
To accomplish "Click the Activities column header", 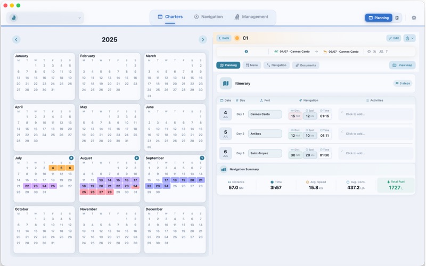I will coord(374,101).
